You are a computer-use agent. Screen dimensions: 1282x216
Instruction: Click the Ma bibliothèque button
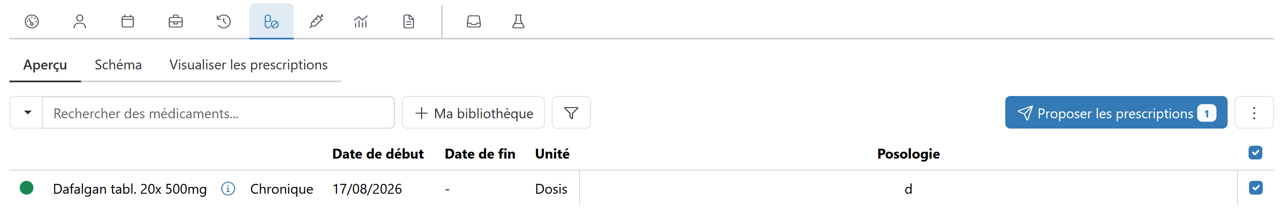point(473,112)
